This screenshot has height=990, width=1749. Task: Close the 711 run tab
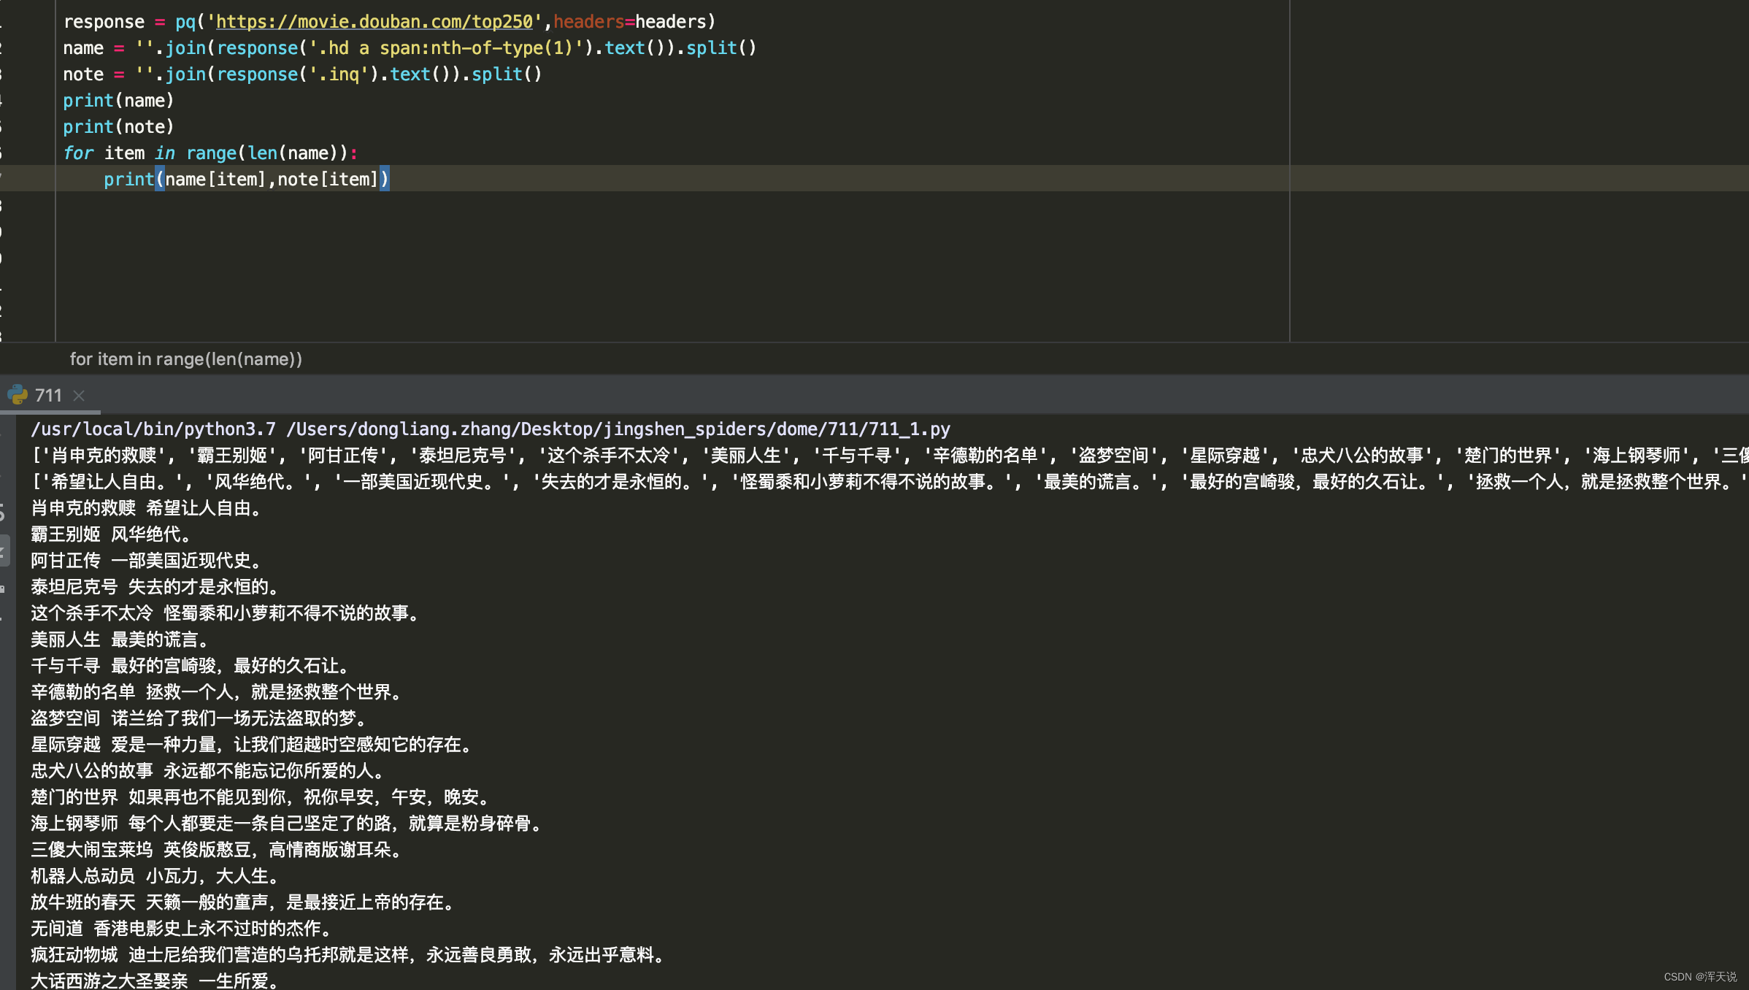point(79,396)
